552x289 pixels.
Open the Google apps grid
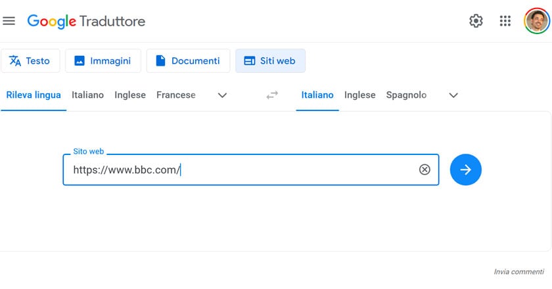click(505, 21)
